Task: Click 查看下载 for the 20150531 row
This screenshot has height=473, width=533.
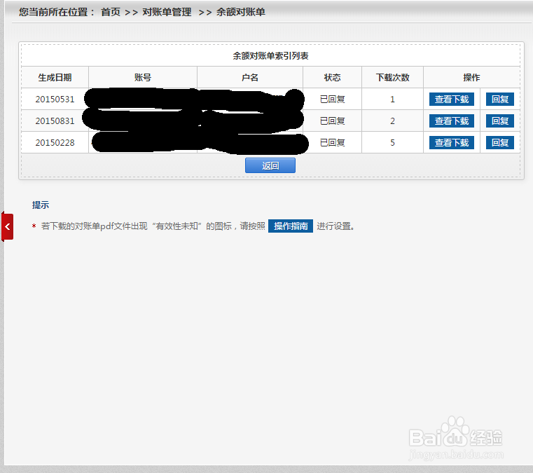Action: (x=452, y=100)
